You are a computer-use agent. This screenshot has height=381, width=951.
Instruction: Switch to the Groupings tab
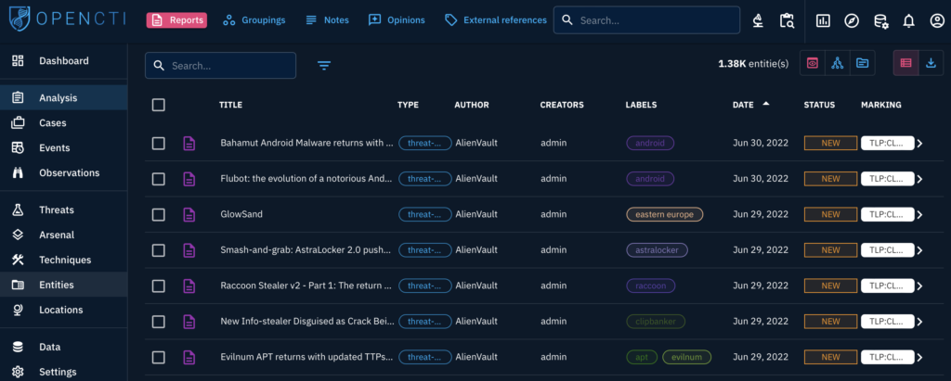(254, 20)
